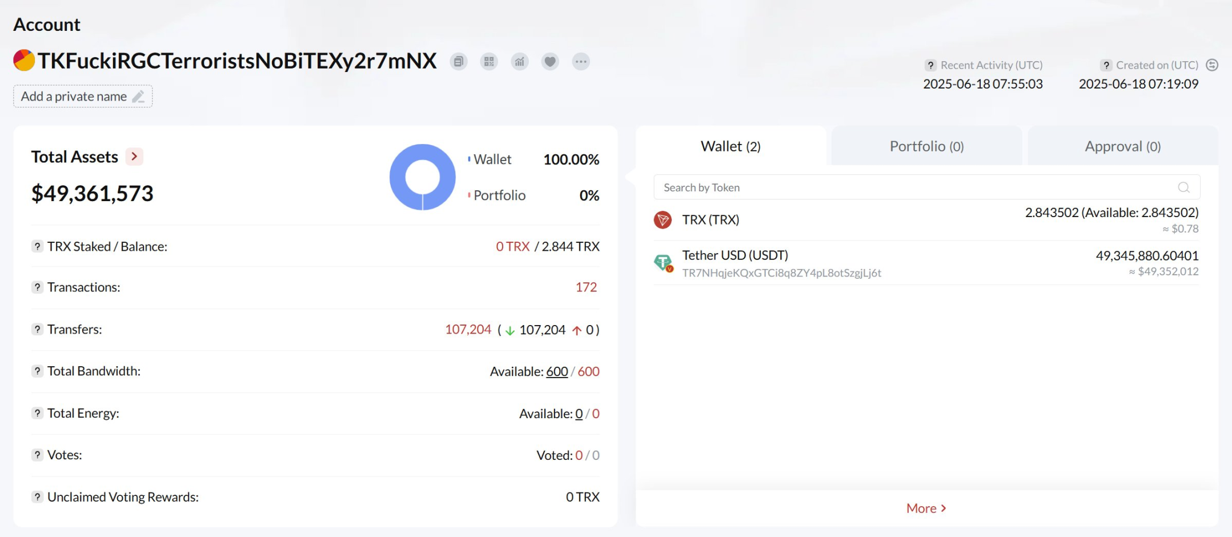
Task: Favorite this account with the heart icon
Action: [550, 62]
